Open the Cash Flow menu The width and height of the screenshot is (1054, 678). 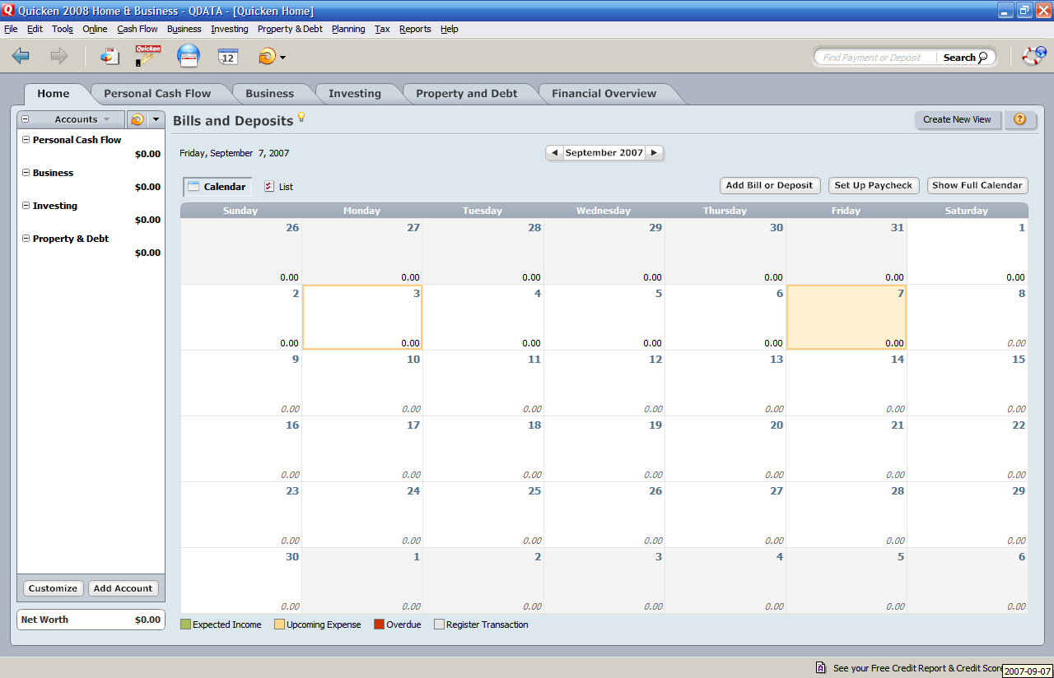click(138, 29)
